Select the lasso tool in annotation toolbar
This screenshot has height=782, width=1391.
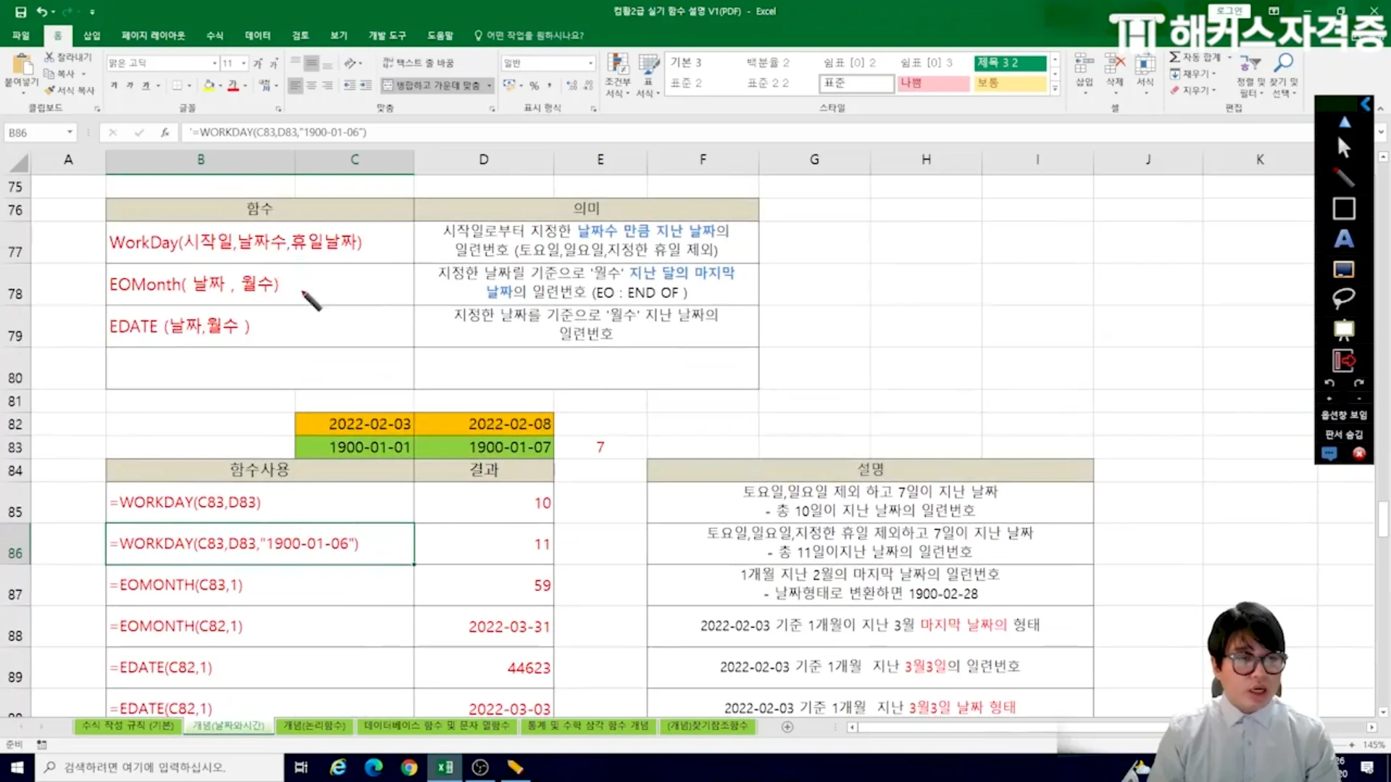[x=1344, y=299]
